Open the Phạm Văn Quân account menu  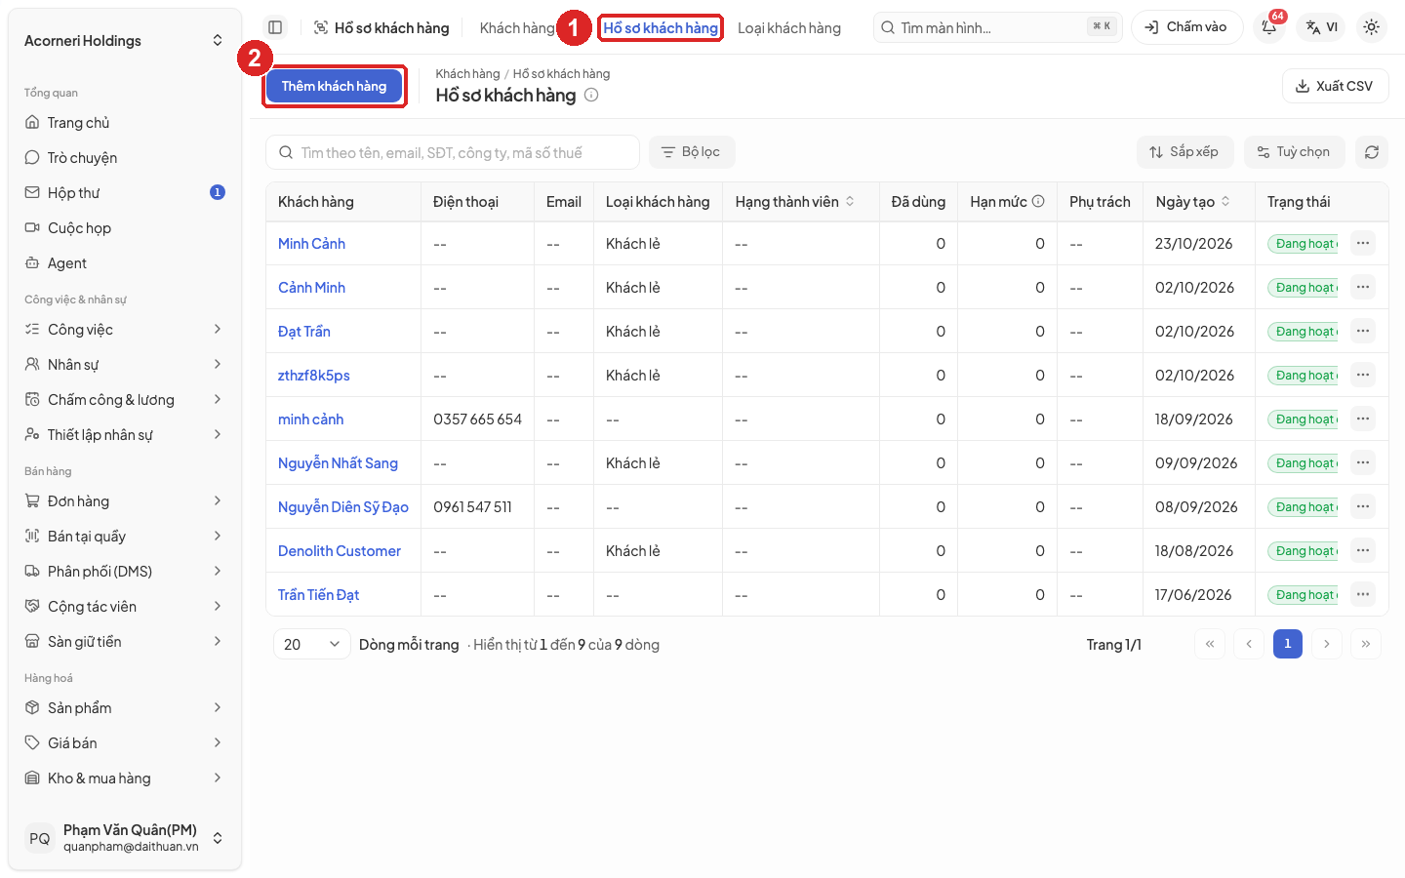[125, 838]
